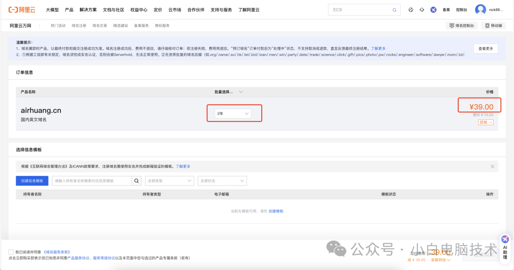This screenshot has width=514, height=270.
Task: Select the 备案服务 sub-nav tab
Action: [141, 26]
